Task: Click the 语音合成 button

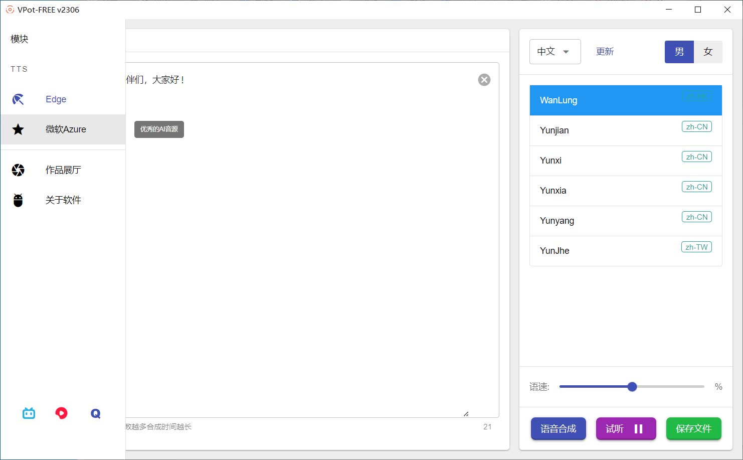Action: 558,428
